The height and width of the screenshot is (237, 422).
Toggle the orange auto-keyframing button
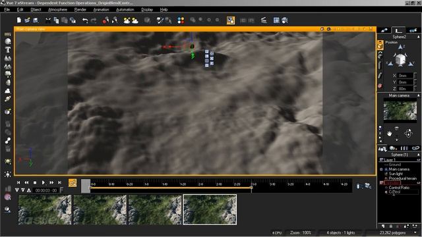click(x=73, y=183)
